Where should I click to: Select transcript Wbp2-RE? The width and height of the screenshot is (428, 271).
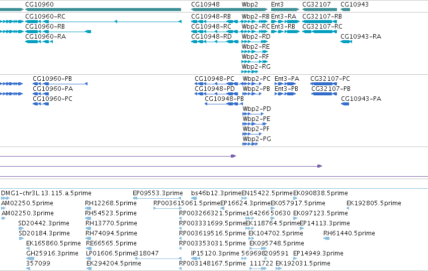[x=254, y=52]
